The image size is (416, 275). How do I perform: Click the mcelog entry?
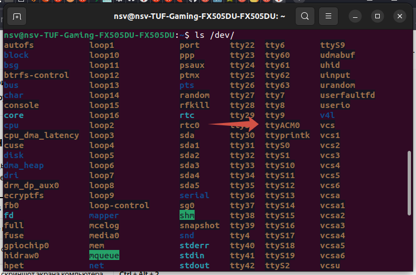point(104,225)
